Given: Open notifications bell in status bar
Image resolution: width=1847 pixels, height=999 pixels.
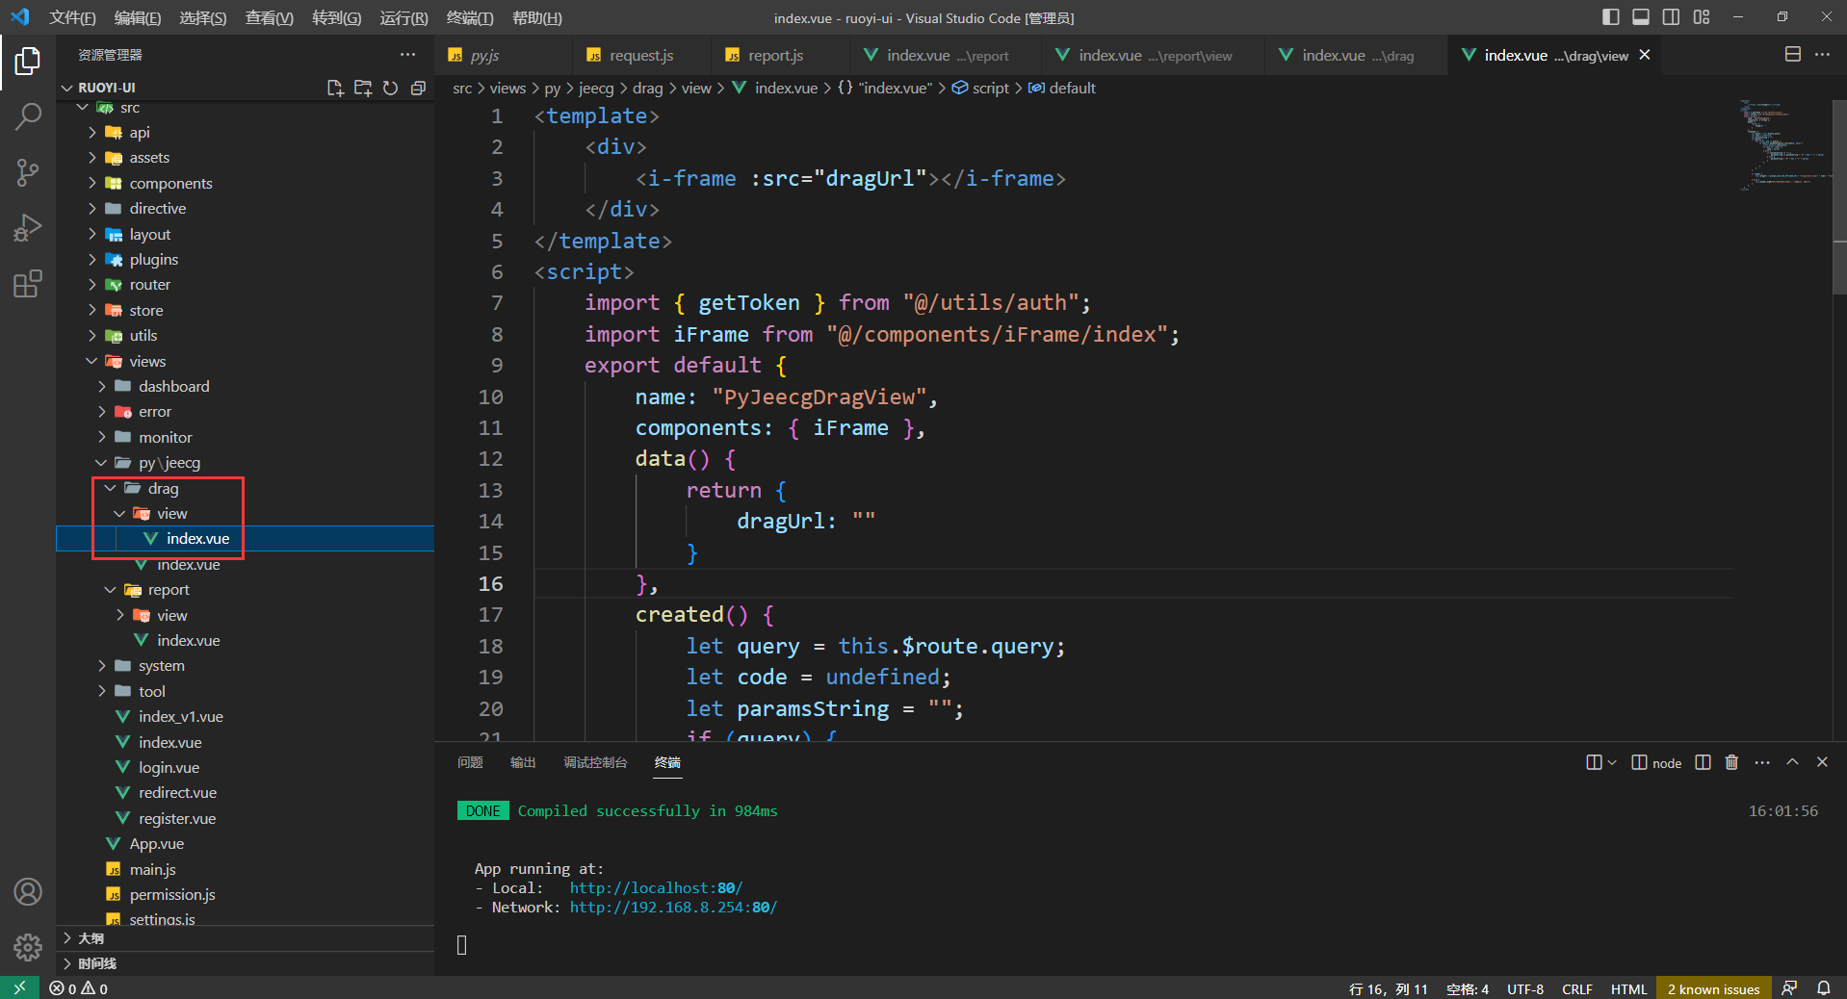Looking at the screenshot, I should pyautogui.click(x=1824, y=988).
